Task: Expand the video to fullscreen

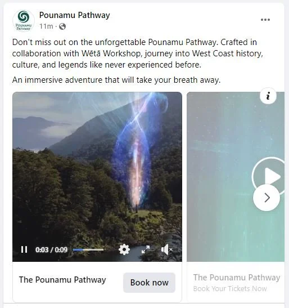Action: 146,249
